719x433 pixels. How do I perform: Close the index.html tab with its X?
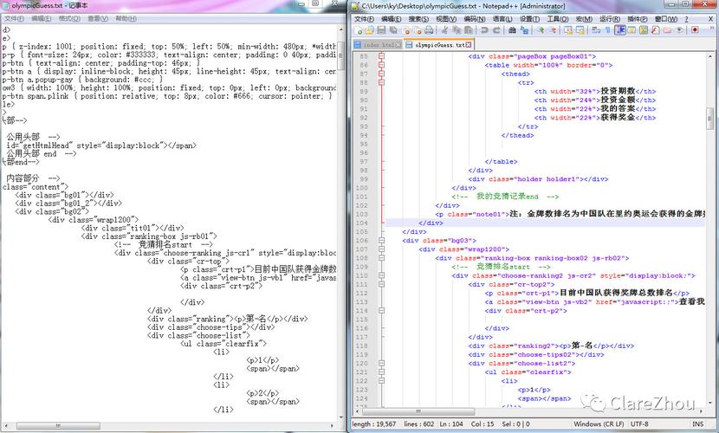[398, 45]
